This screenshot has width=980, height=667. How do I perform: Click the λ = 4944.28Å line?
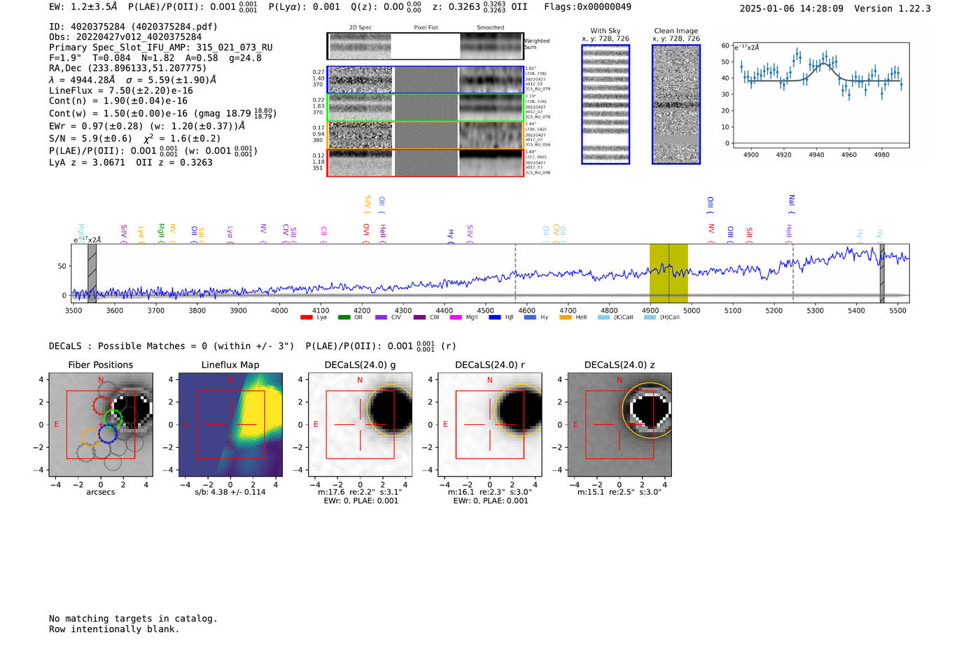tap(132, 80)
